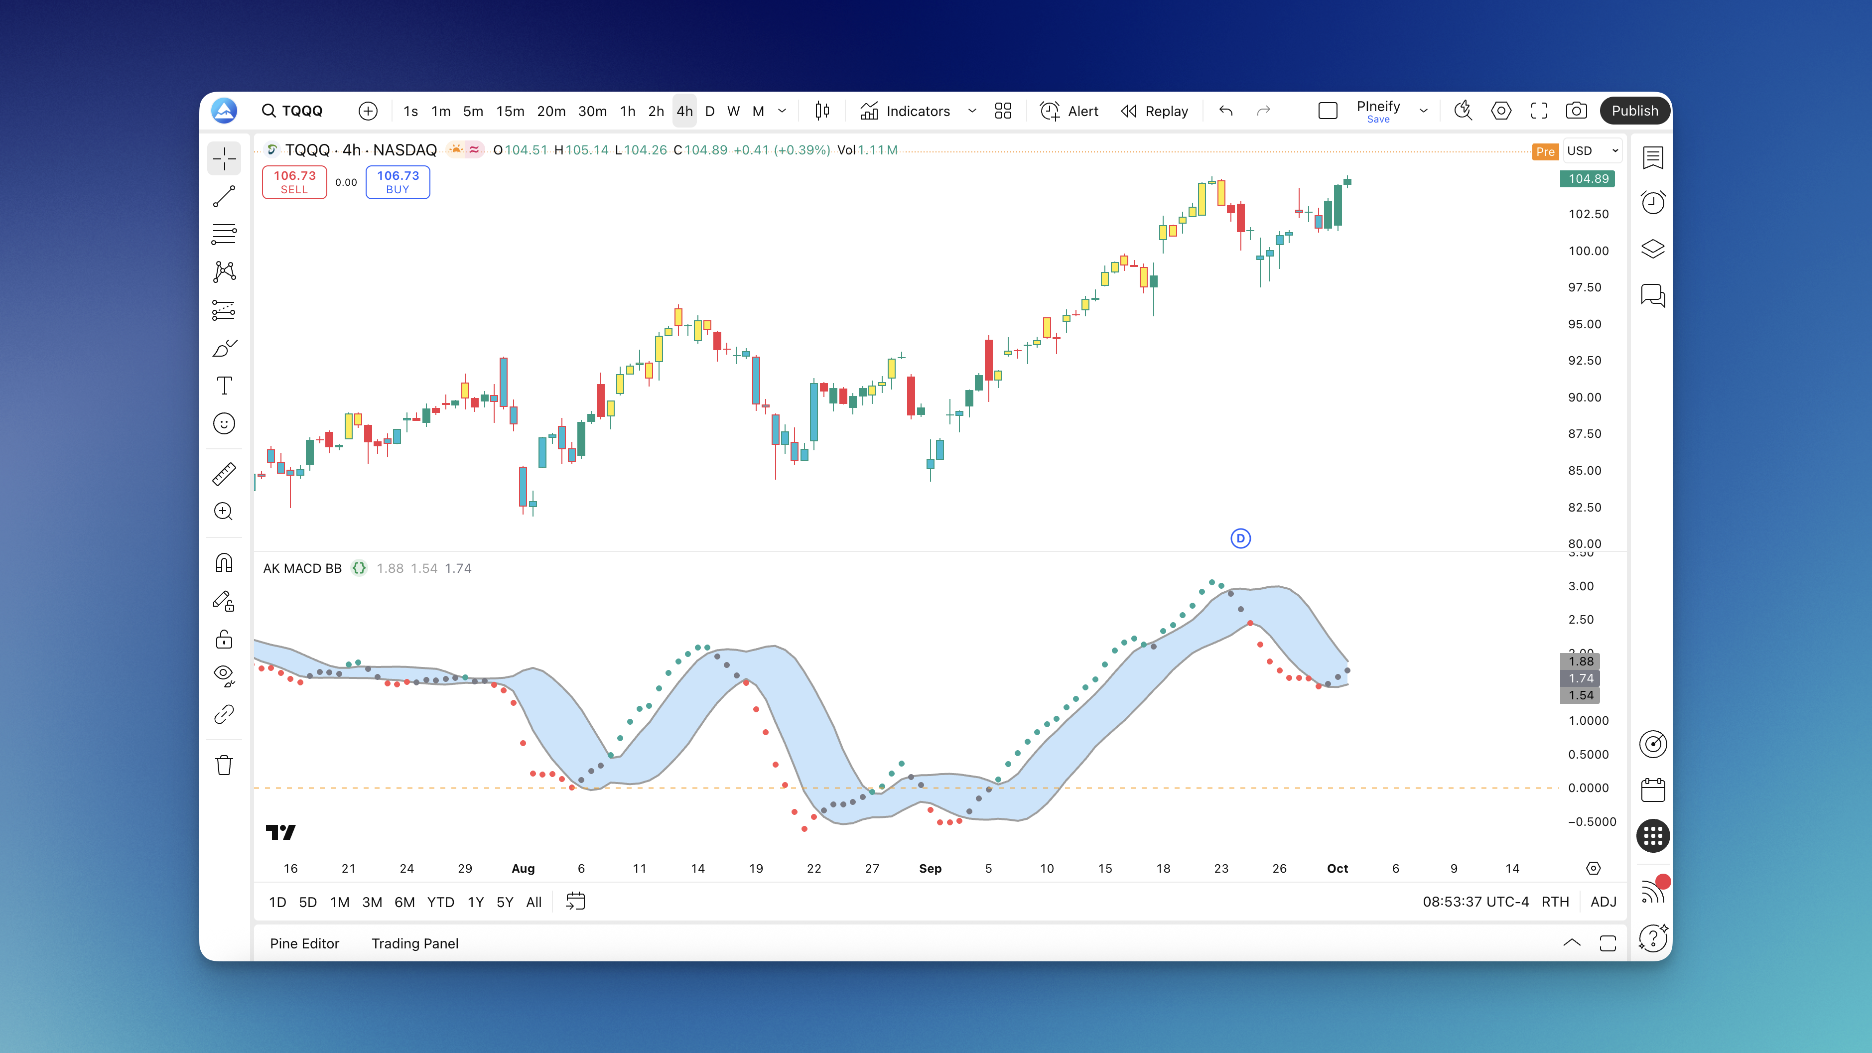Click the trash remove-objects icon
The image size is (1872, 1053).
(224, 765)
